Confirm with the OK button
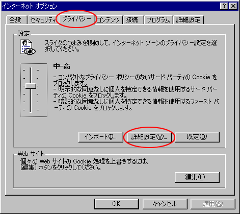Image resolution: width=240 pixels, height=214 pixels. tap(117, 204)
